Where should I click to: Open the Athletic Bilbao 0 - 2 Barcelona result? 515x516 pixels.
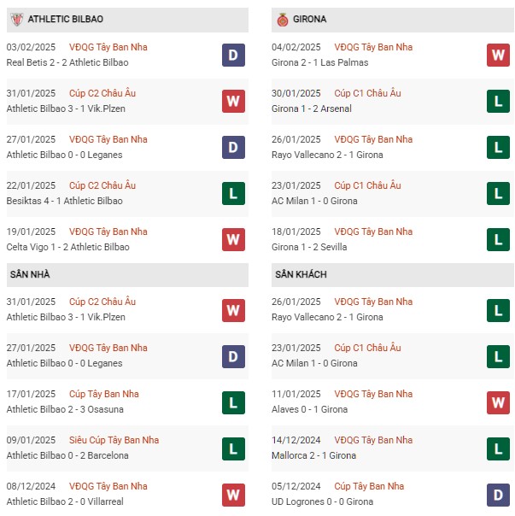coord(67,455)
